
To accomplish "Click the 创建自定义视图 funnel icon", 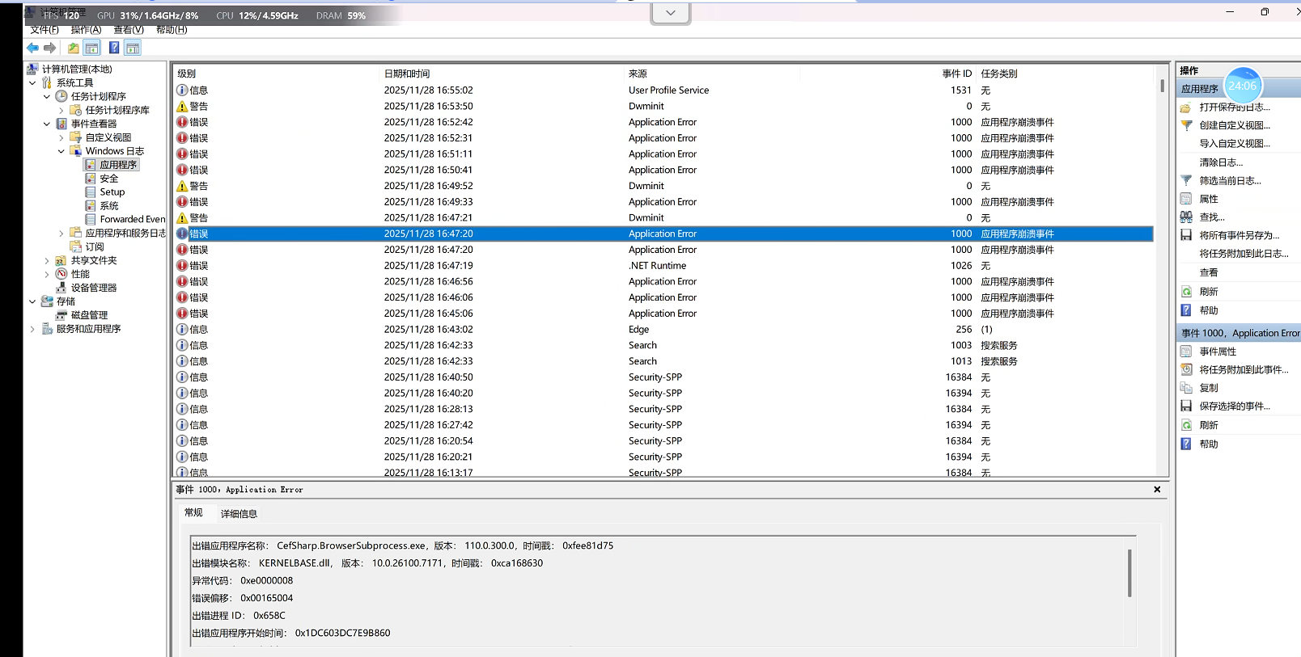I will (1186, 125).
